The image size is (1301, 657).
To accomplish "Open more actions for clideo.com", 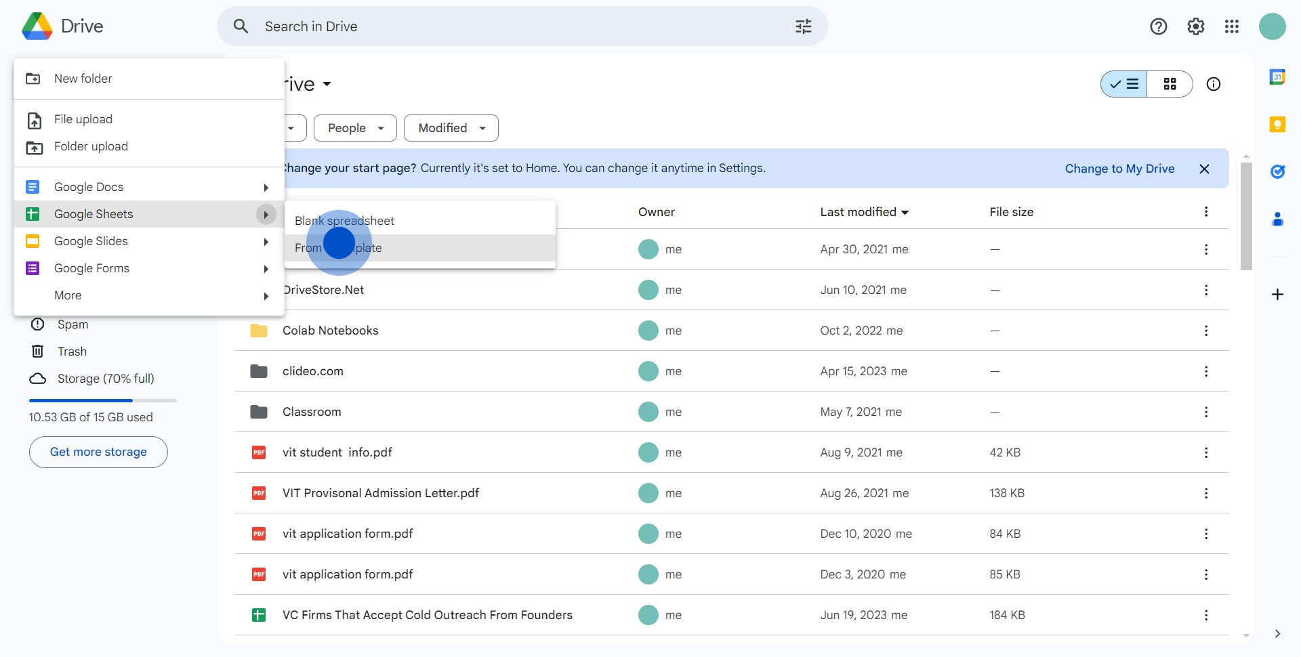I will [x=1206, y=371].
